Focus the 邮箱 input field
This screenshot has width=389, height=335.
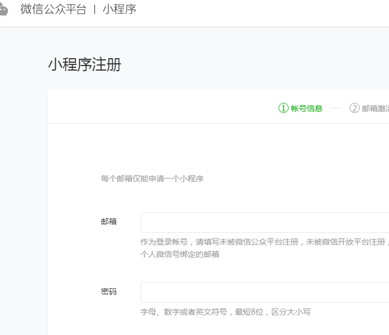click(x=265, y=223)
